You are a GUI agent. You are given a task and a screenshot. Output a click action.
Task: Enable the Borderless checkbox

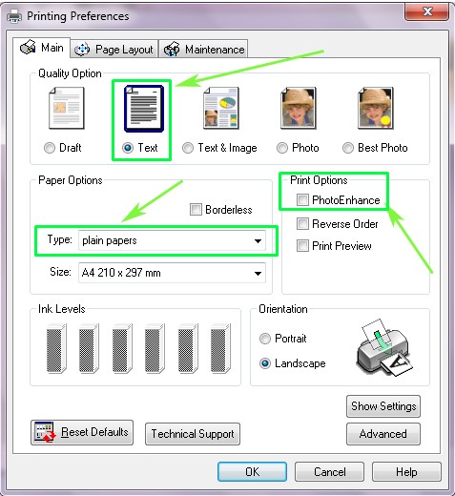[x=196, y=210]
